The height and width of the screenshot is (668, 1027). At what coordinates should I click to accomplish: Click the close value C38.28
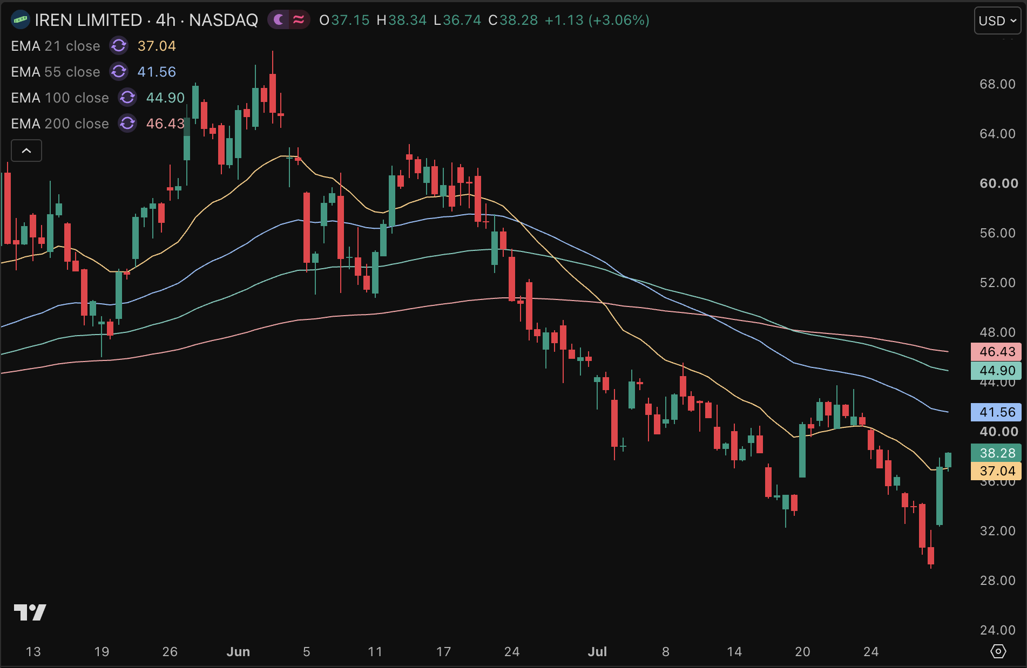point(513,20)
